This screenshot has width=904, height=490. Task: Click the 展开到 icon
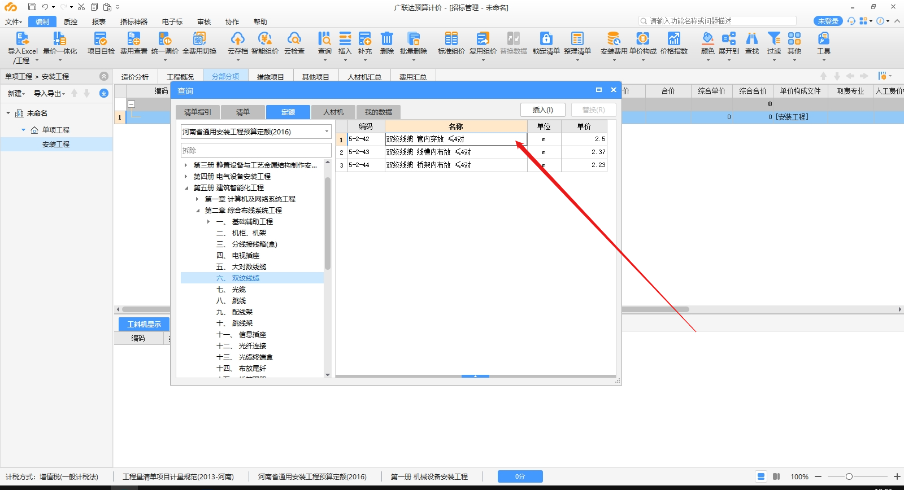click(729, 38)
